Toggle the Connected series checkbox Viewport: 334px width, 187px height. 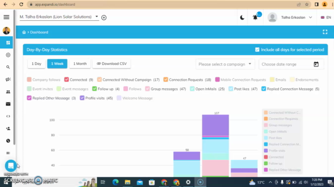tap(66, 79)
